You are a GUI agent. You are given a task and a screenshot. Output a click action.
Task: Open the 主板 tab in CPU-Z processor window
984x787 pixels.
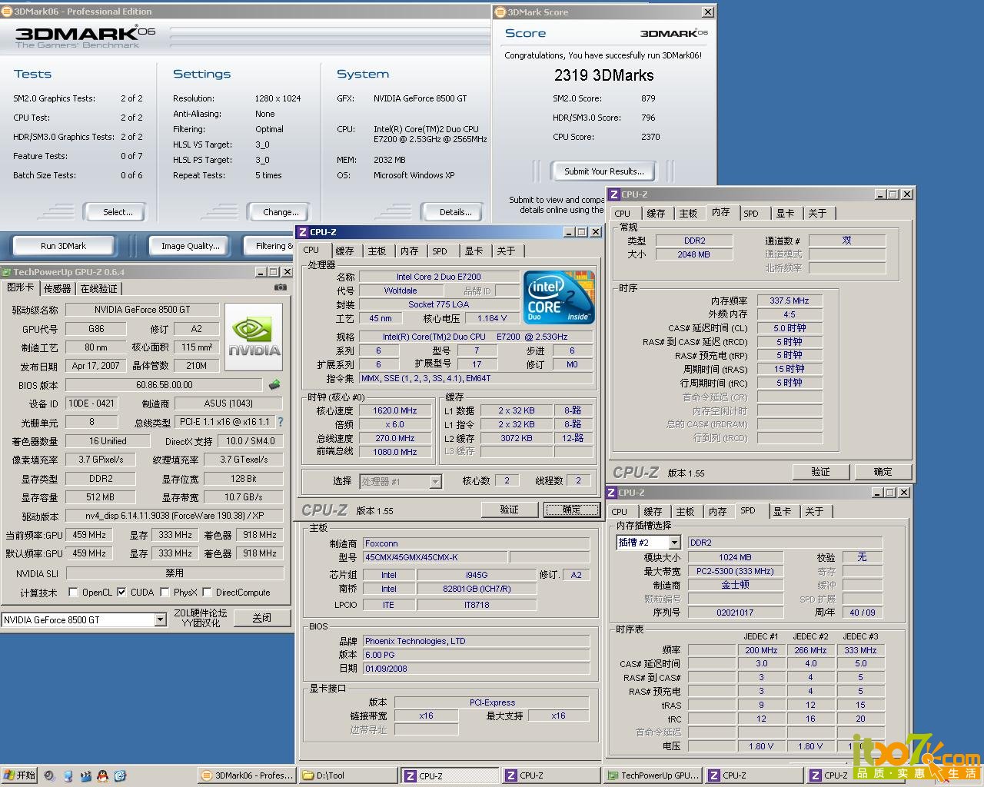click(x=377, y=251)
